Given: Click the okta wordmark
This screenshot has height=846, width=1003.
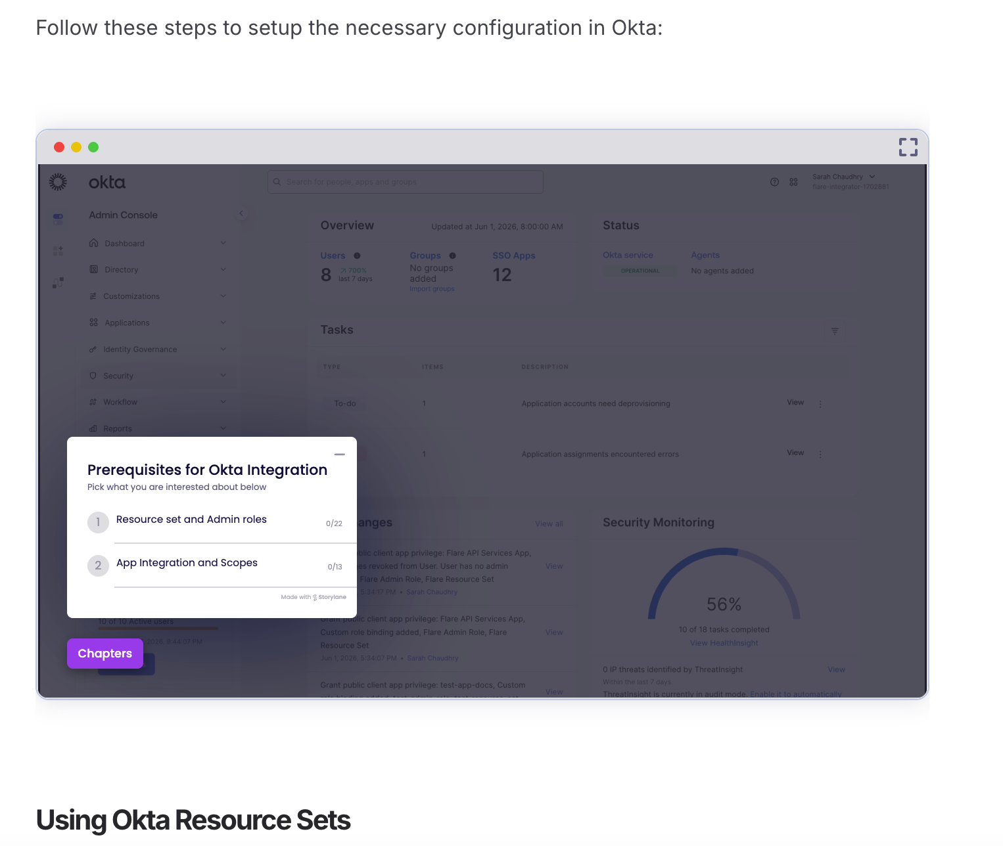Looking at the screenshot, I should (x=107, y=182).
